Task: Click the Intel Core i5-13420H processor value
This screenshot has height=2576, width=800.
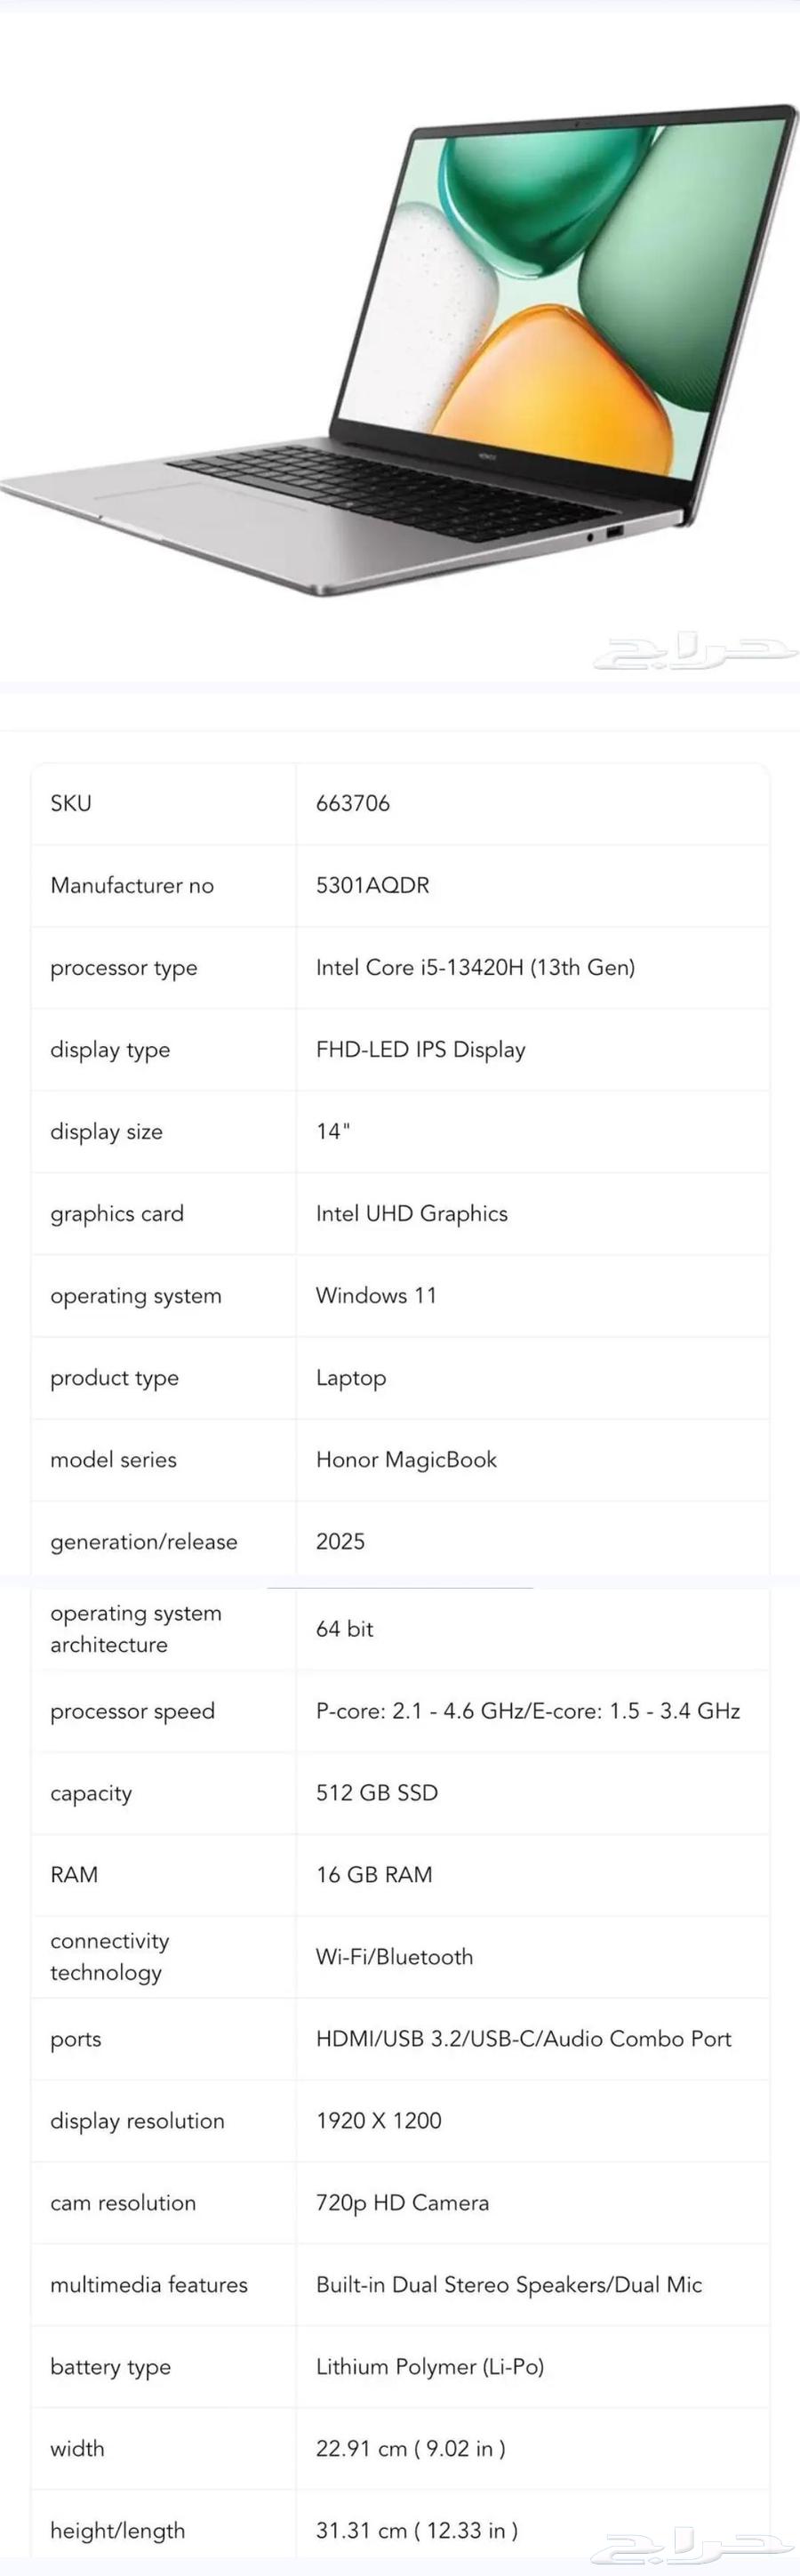Action: pos(476,967)
